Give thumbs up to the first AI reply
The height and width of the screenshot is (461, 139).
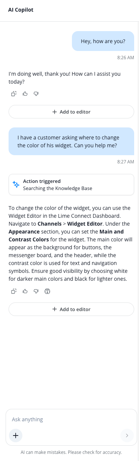[x=25, y=94]
